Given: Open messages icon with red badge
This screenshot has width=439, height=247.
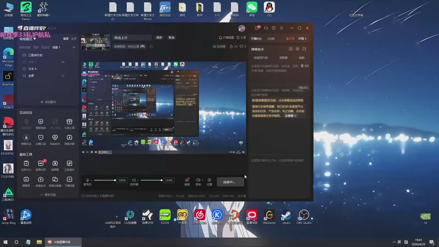Looking at the screenshot, I should pos(257,28).
